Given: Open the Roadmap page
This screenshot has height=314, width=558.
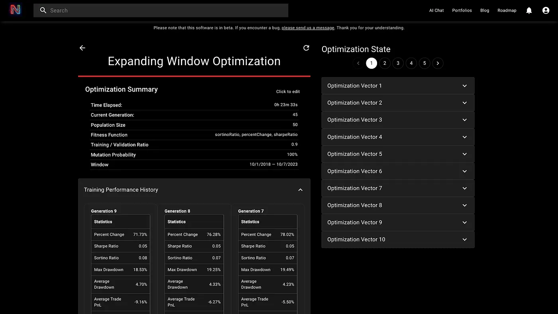Looking at the screenshot, I should coord(507,10).
